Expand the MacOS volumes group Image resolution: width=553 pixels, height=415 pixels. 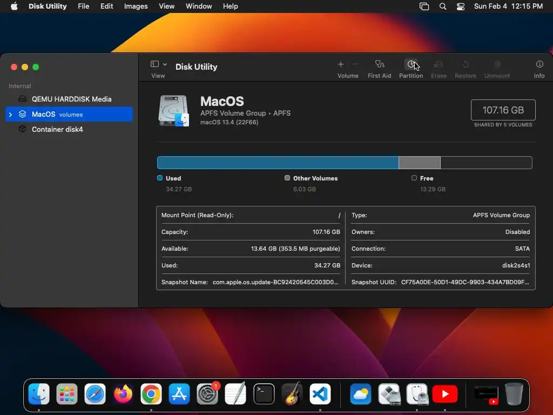click(x=11, y=115)
